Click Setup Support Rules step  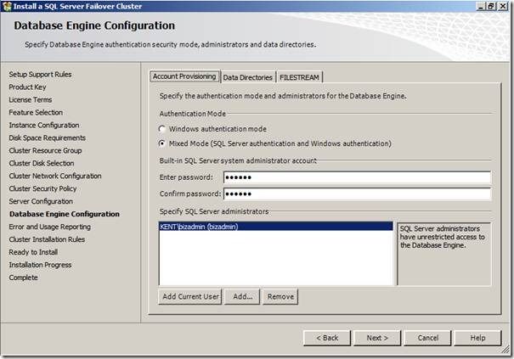coord(40,75)
